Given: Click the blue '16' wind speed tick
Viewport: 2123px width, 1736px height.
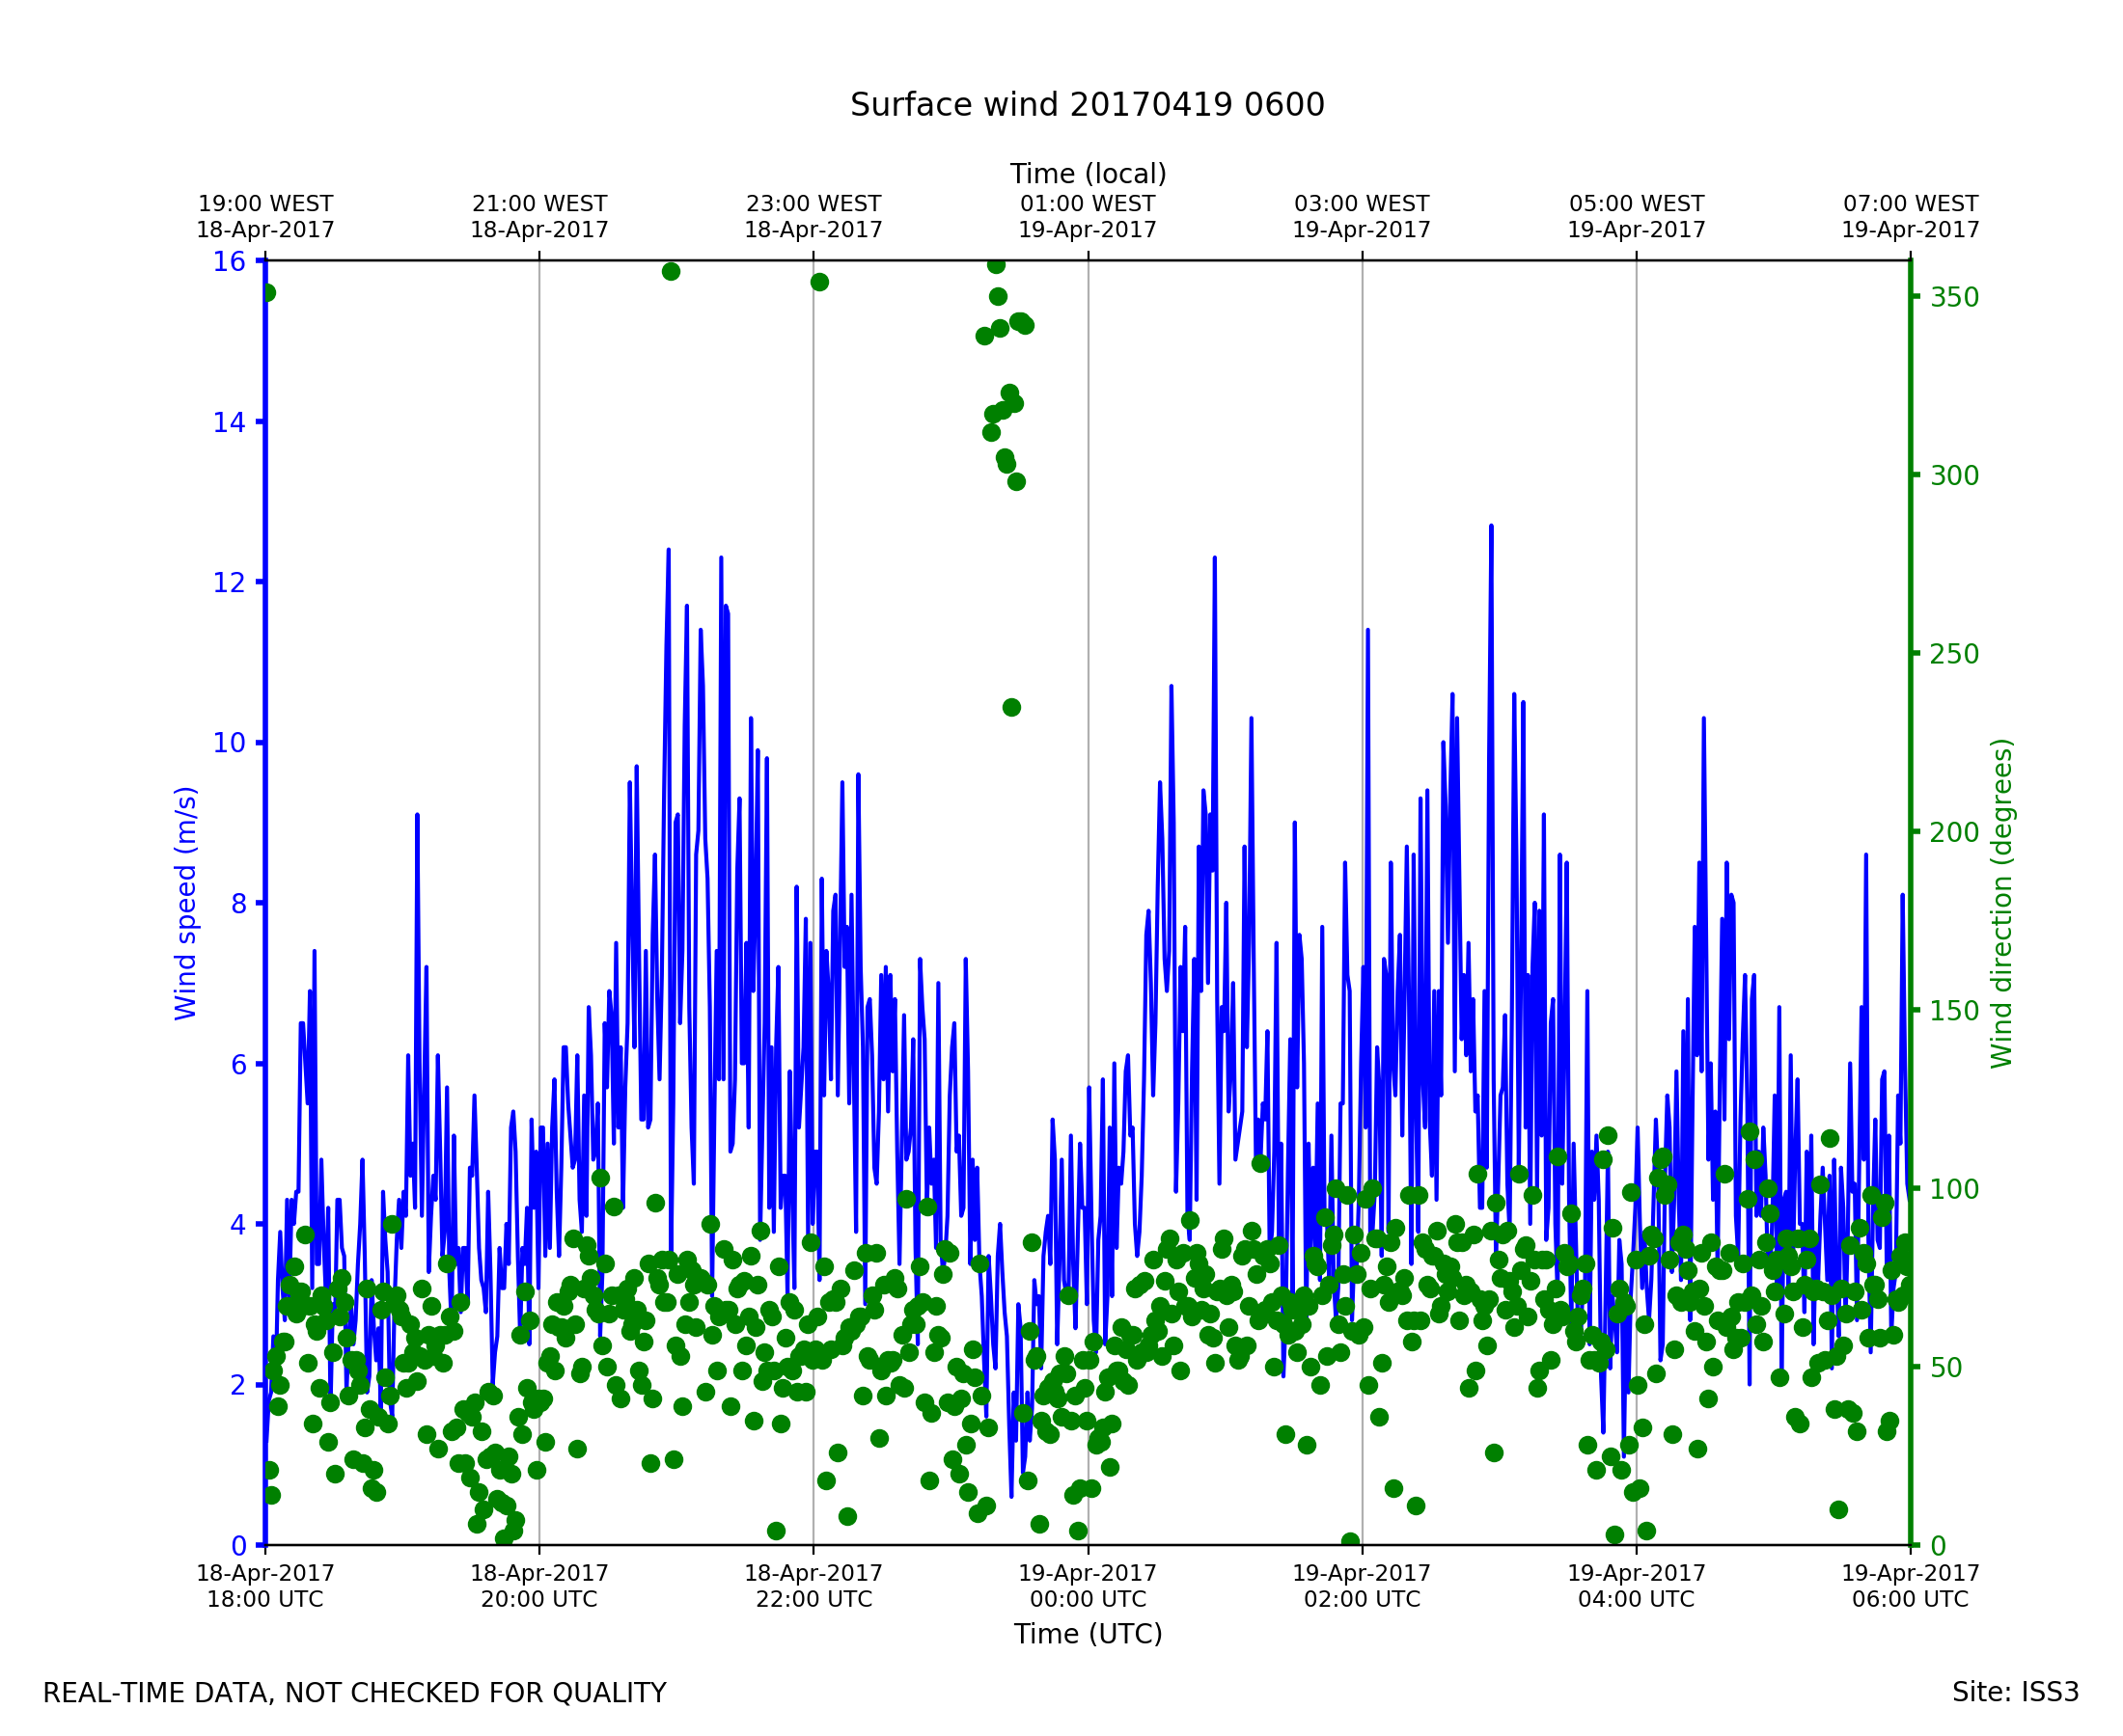Looking at the screenshot, I should [x=229, y=262].
